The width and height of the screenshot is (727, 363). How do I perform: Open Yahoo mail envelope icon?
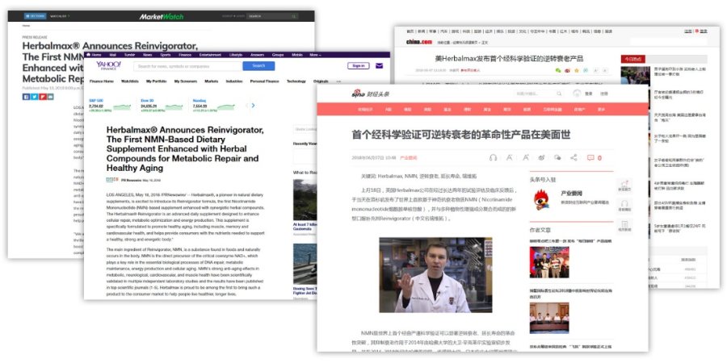tap(380, 66)
